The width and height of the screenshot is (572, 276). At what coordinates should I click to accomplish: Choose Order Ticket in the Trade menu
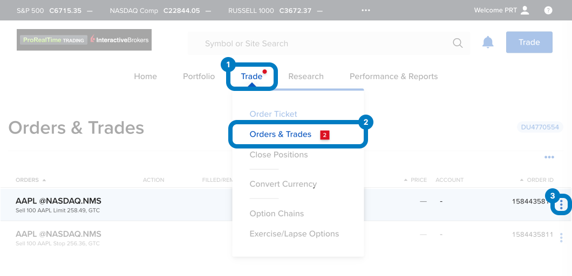273,114
